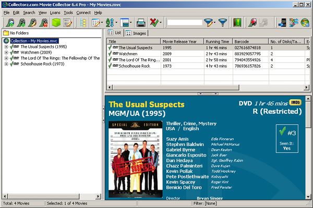
Task: Sort by the Title column header
Action: click(x=134, y=42)
